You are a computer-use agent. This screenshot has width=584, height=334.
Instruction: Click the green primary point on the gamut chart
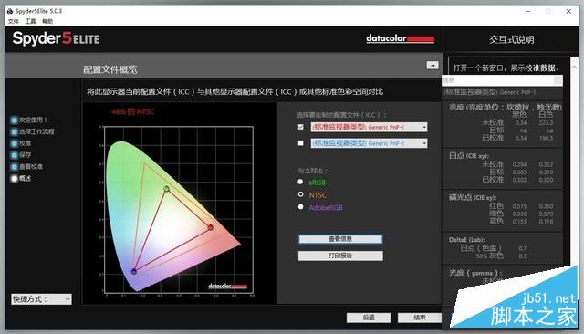[x=166, y=189]
